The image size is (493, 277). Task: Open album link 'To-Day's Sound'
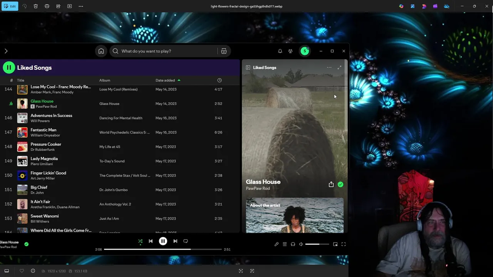(x=112, y=161)
